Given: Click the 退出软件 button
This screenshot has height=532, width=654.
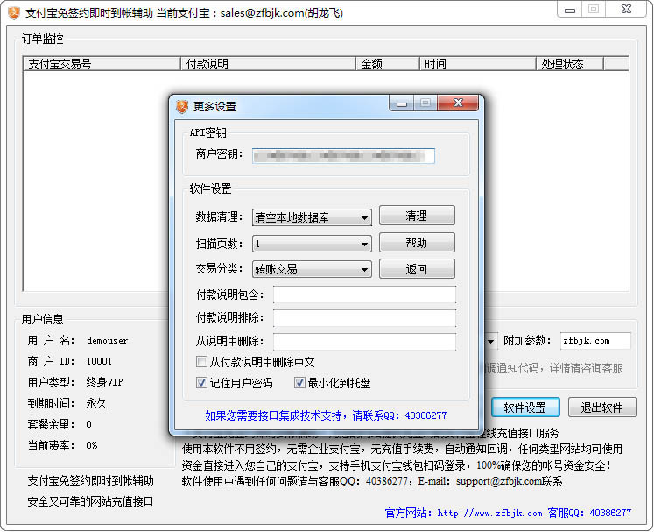Looking at the screenshot, I should tap(602, 408).
